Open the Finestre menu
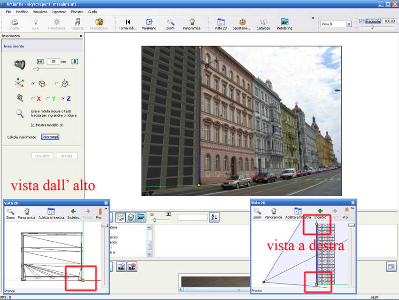The width and height of the screenshot is (399, 300). tap(77, 11)
